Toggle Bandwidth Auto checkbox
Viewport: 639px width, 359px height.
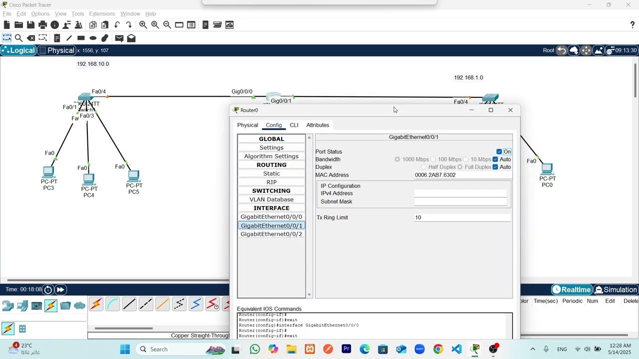pyautogui.click(x=495, y=160)
